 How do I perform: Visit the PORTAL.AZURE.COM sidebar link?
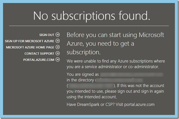(39, 60)
